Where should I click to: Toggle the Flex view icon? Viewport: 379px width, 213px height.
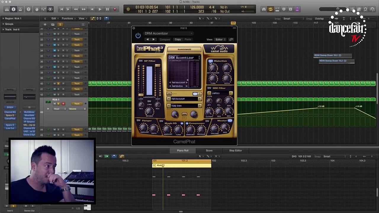point(99,18)
